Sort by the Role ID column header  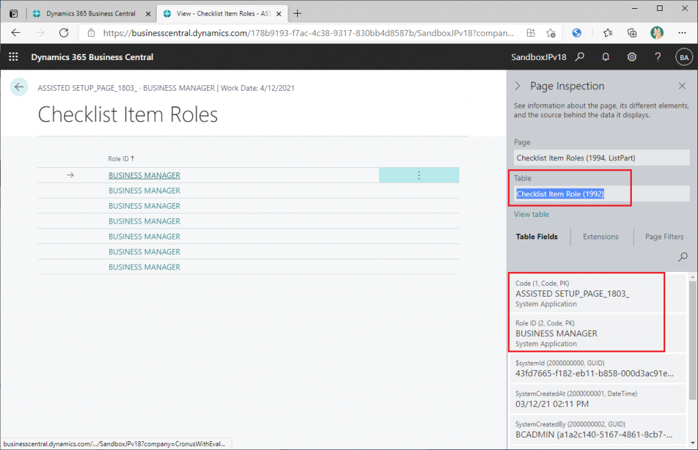click(x=121, y=158)
